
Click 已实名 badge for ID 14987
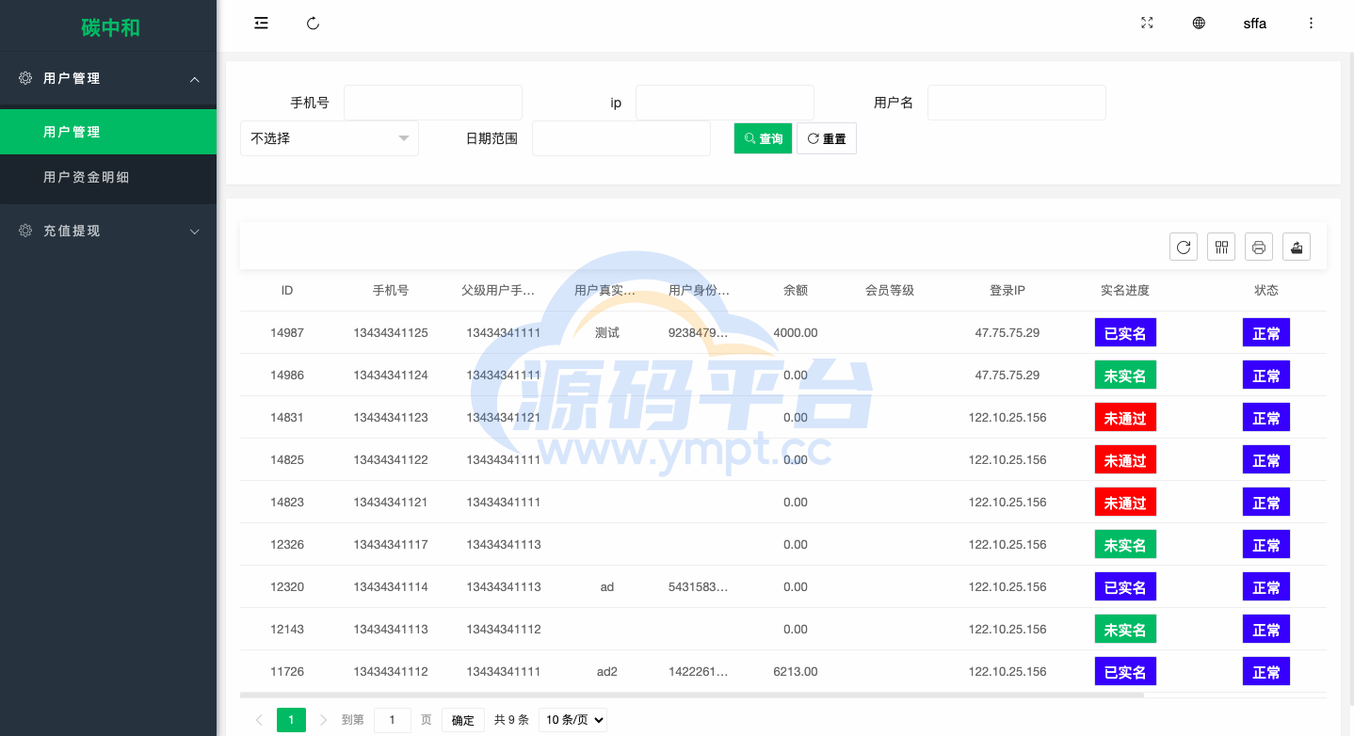[1125, 332]
